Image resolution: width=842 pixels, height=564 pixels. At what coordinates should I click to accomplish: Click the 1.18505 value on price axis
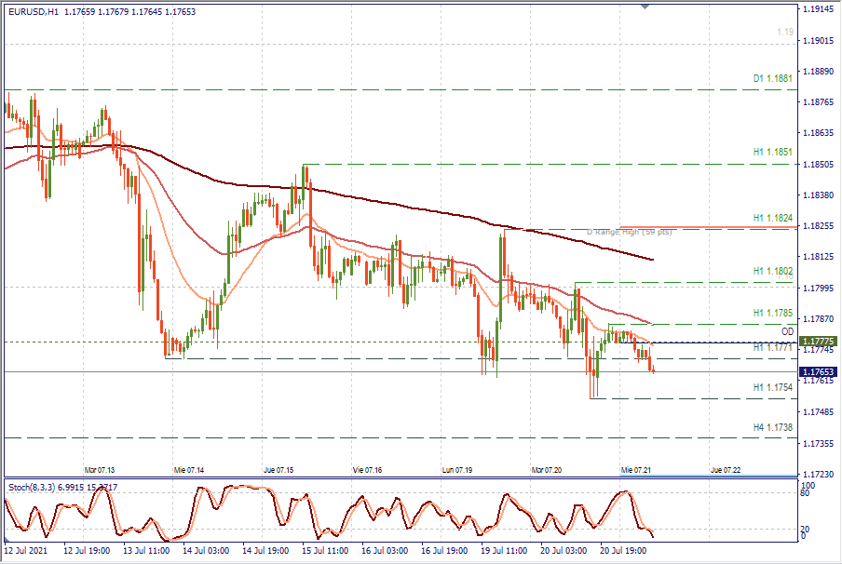coord(819,164)
